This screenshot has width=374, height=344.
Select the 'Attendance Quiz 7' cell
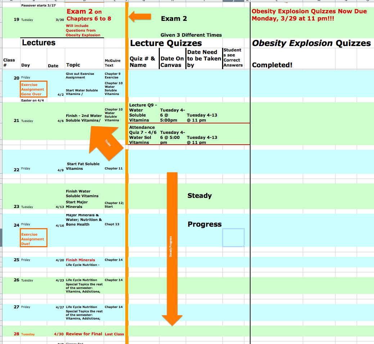tap(143, 135)
